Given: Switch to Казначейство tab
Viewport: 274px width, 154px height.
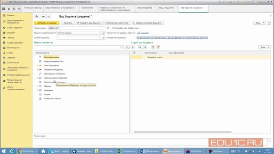Looking at the screenshot, I should pos(89,9).
